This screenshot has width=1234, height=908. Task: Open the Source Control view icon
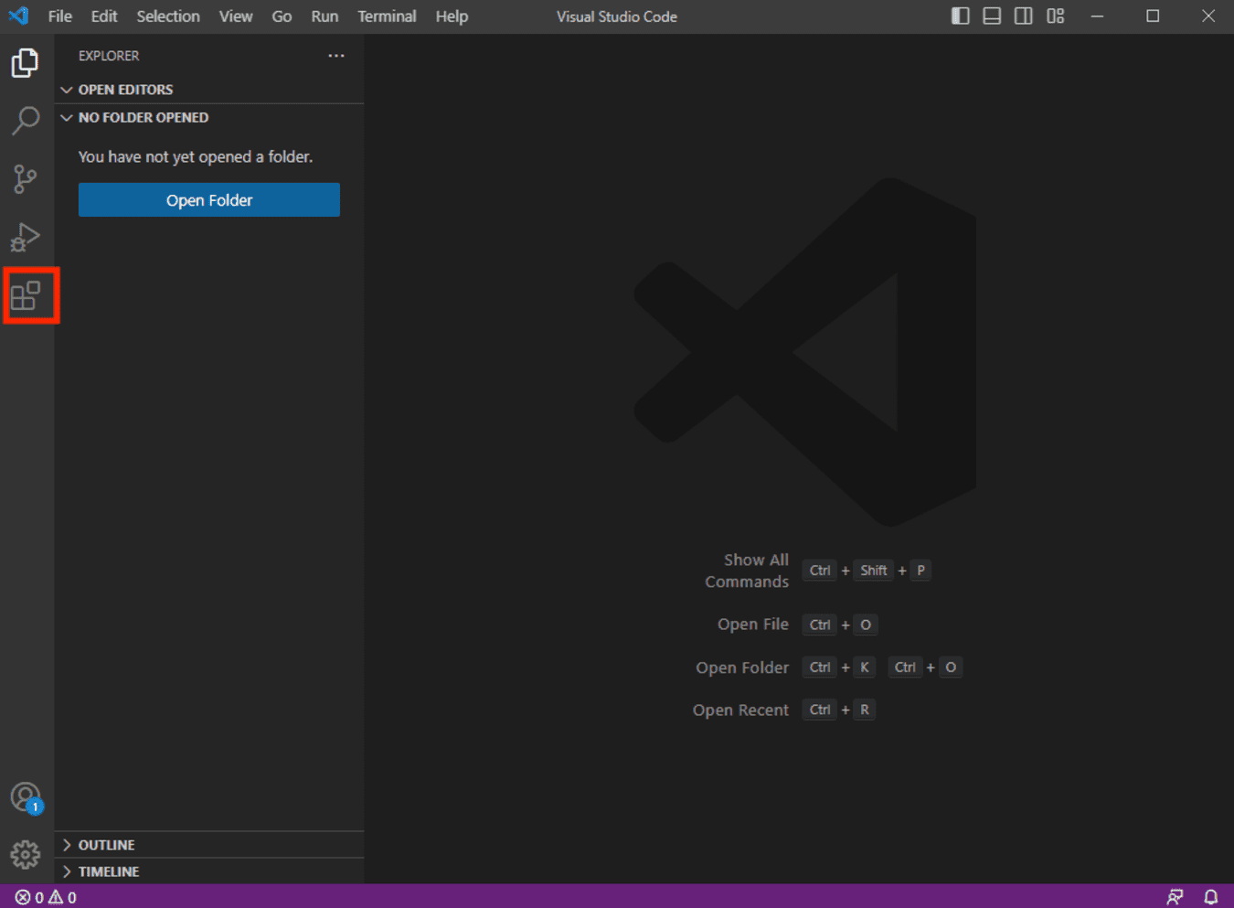(x=26, y=179)
